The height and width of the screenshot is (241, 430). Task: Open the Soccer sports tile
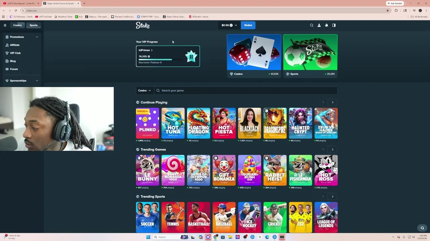147,217
